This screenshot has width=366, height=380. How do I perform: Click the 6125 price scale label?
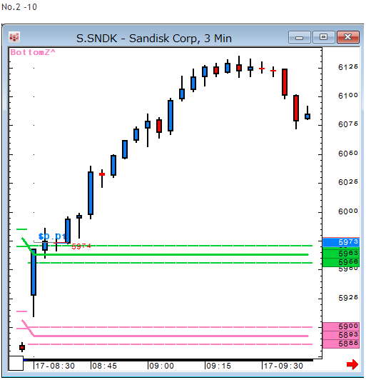pos(348,67)
